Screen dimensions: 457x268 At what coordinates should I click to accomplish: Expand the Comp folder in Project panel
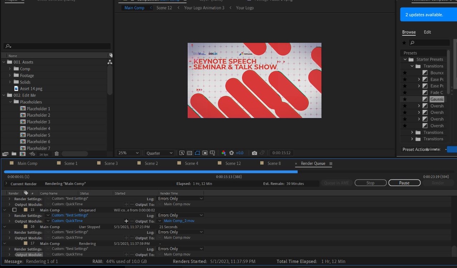coord(10,69)
